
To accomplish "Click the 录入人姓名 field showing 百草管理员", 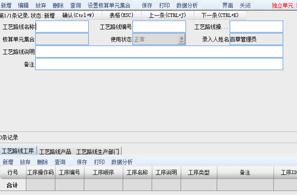I will (256, 39).
